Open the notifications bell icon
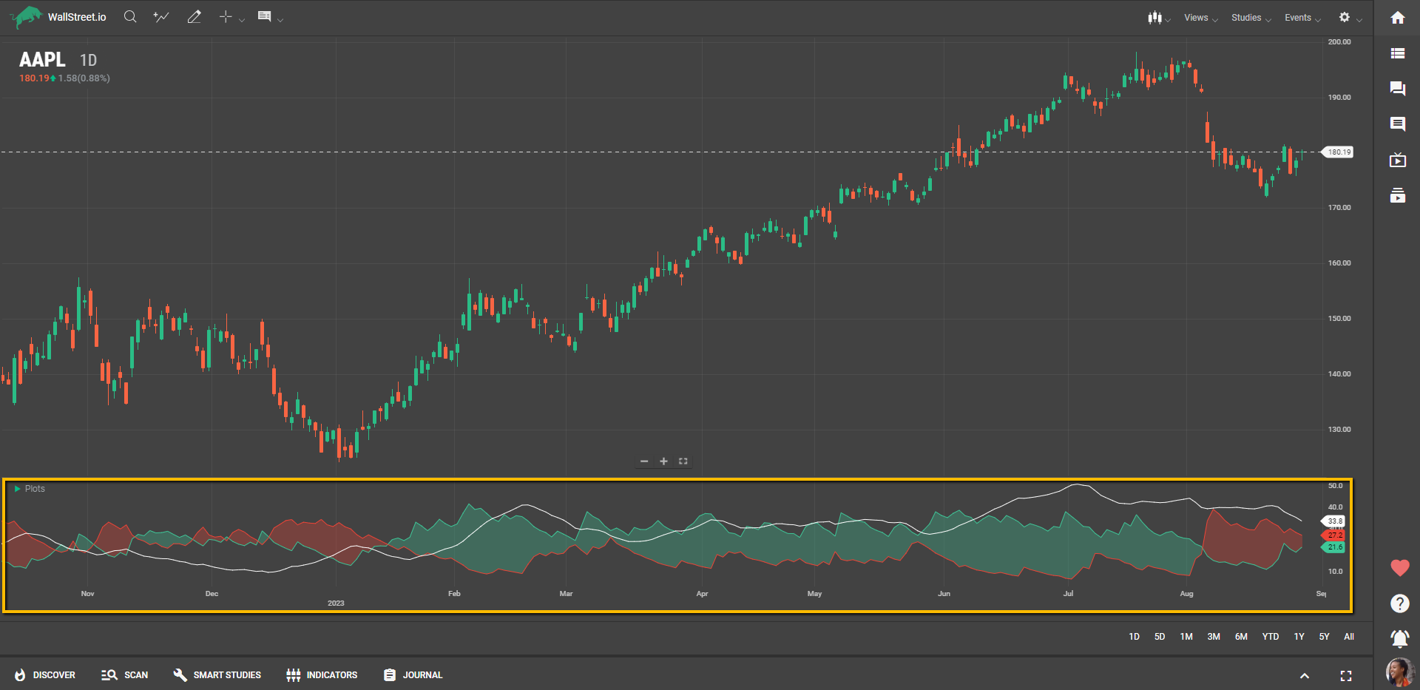1420x690 pixels. click(x=1399, y=638)
